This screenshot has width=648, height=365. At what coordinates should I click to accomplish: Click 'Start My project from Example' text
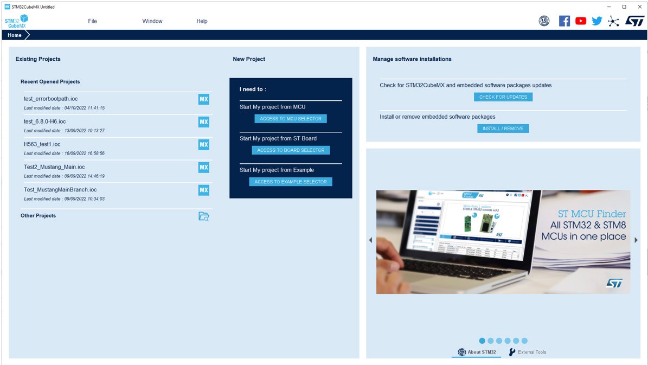point(277,170)
